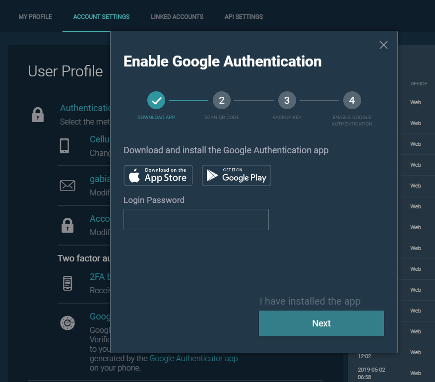This screenshot has height=382, width=435.
Task: Click the 2019-05-02 06:58 login entry
Action: pyautogui.click(x=371, y=373)
